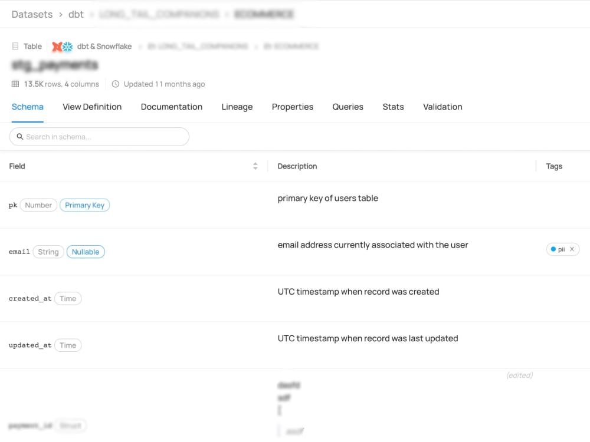Expand the payment_id Struct field details

click(71, 425)
